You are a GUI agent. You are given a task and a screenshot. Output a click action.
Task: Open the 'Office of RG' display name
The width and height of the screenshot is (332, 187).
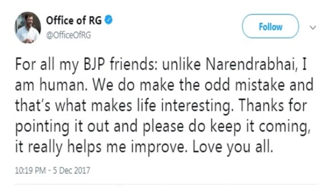[74, 21]
